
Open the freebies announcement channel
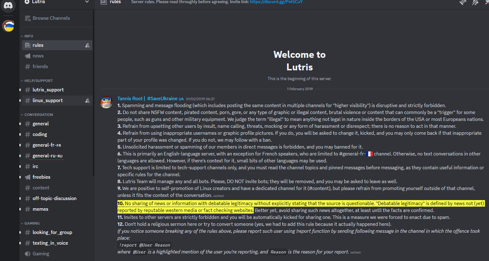(x=57, y=177)
